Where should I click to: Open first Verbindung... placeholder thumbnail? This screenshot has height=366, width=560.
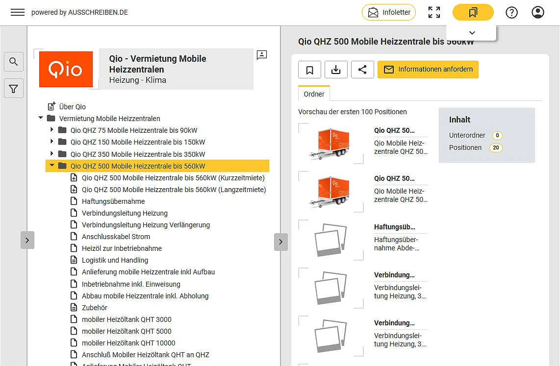click(331, 288)
